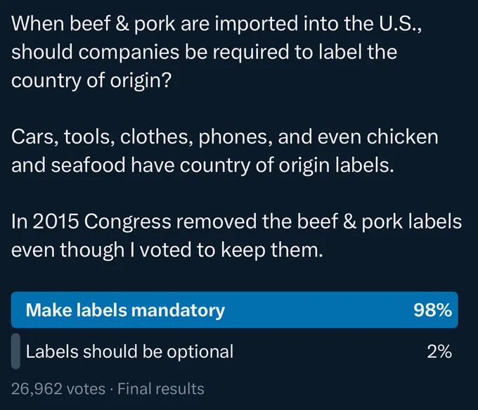Viewport: 478px width, 410px height.
Task: Click the 2% result percentage
Action: [x=439, y=352]
